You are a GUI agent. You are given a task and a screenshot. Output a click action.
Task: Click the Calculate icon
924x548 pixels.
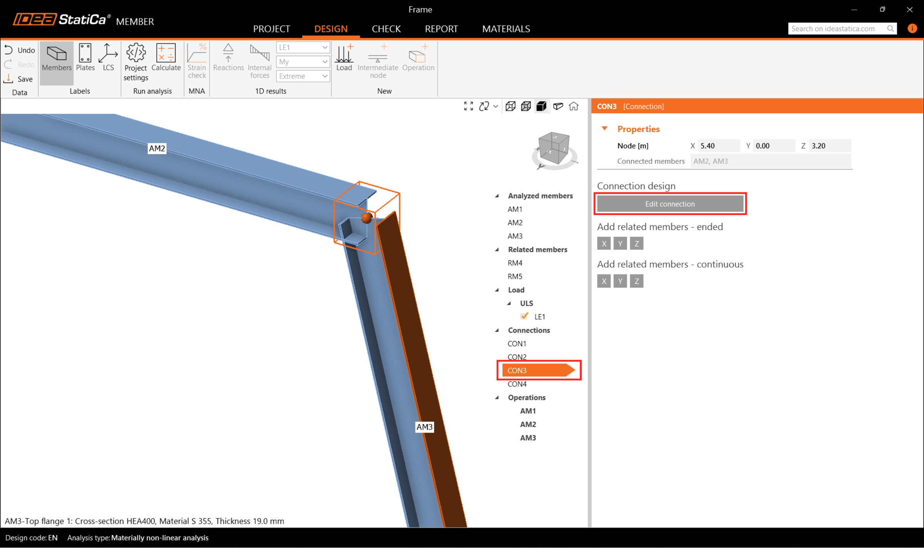click(166, 58)
